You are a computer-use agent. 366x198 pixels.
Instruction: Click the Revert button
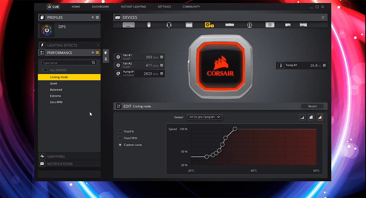[312, 106]
